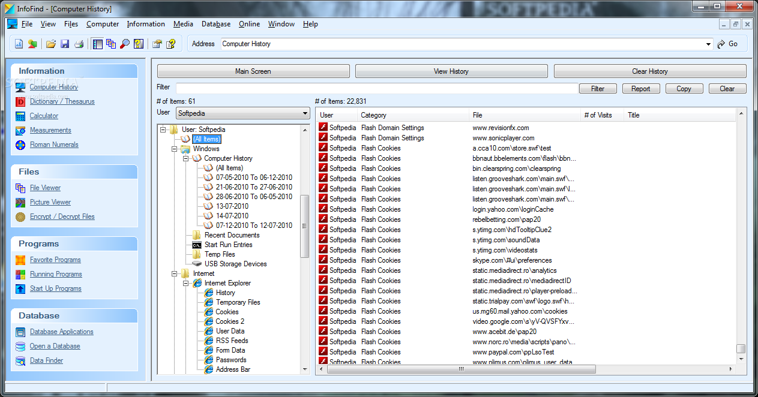Open the Address bar dropdown arrow
The height and width of the screenshot is (397, 758).
tap(709, 44)
